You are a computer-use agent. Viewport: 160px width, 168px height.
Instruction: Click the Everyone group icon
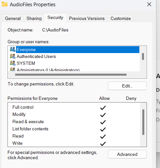pyautogui.click(x=13, y=49)
